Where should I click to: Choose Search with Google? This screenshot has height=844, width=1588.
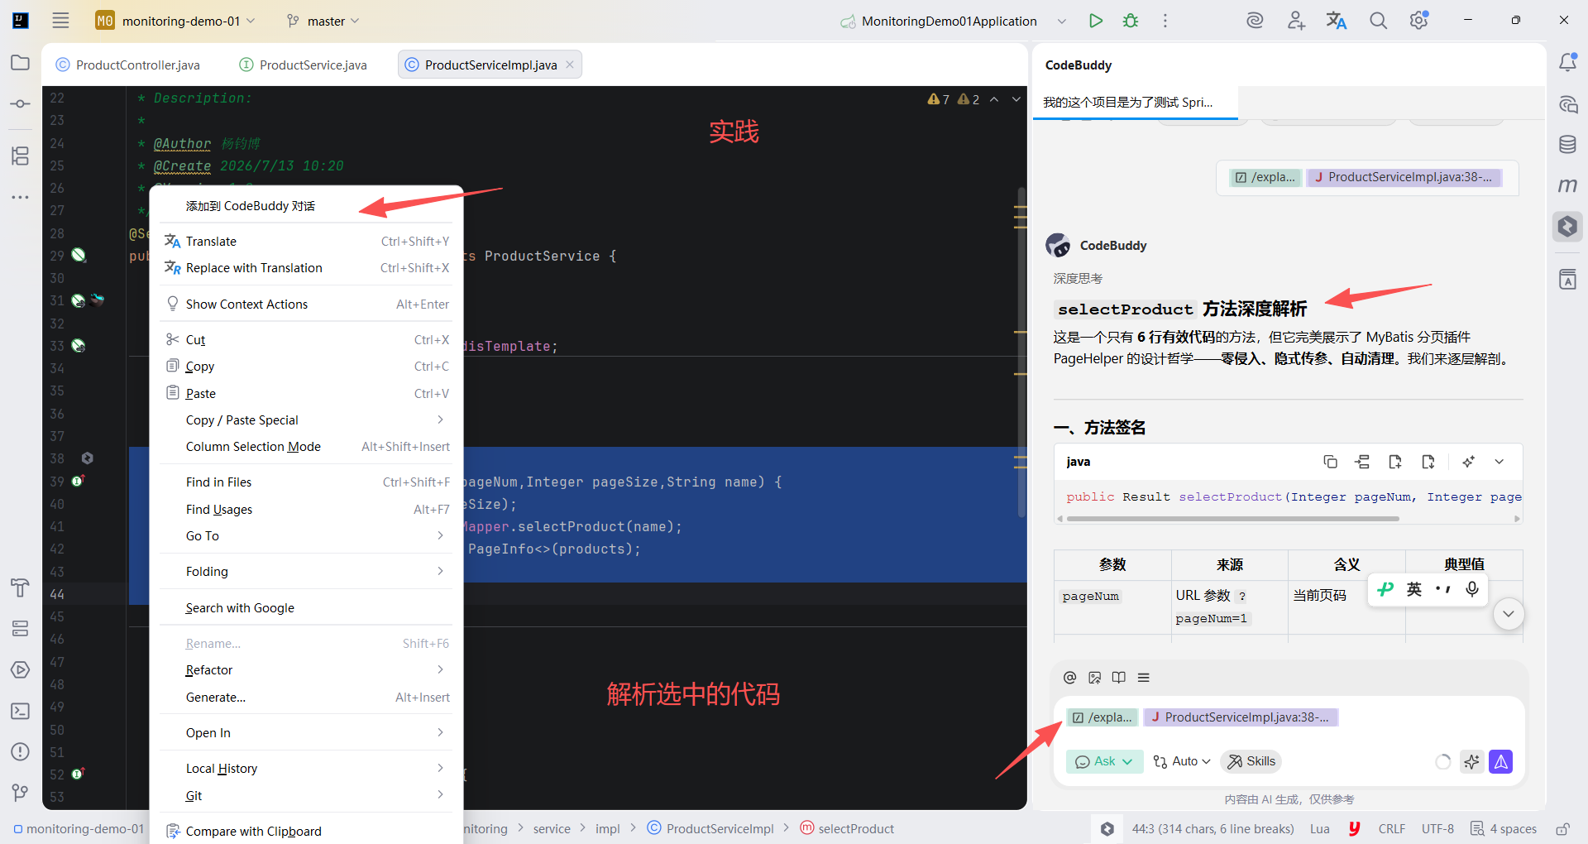(x=306, y=608)
